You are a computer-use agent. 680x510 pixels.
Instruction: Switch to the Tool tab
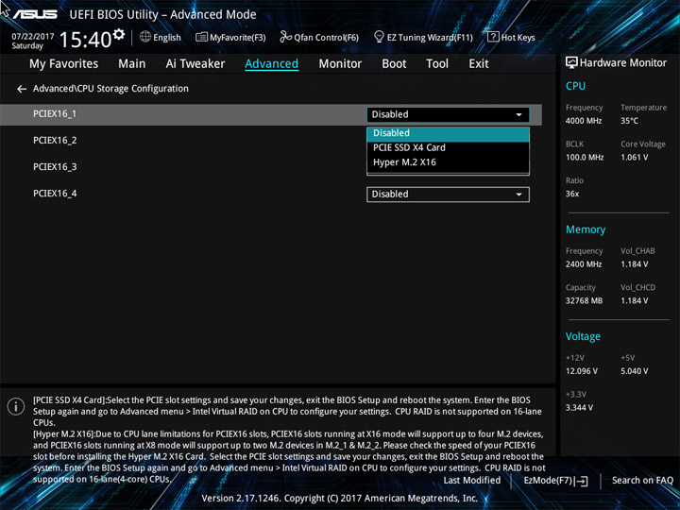tap(437, 64)
